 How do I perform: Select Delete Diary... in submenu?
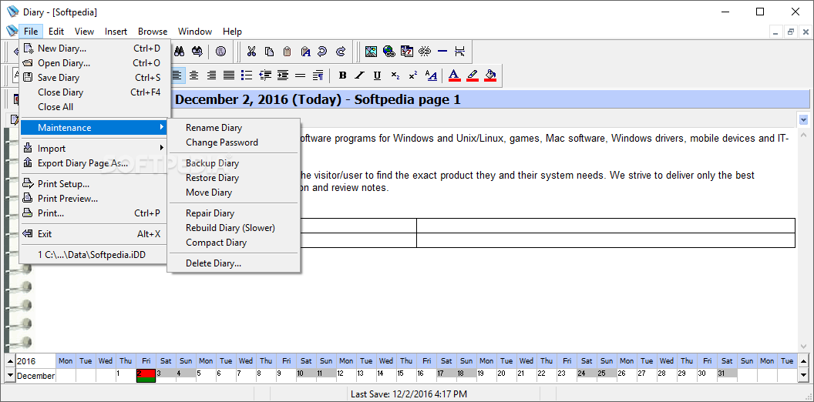(234, 263)
